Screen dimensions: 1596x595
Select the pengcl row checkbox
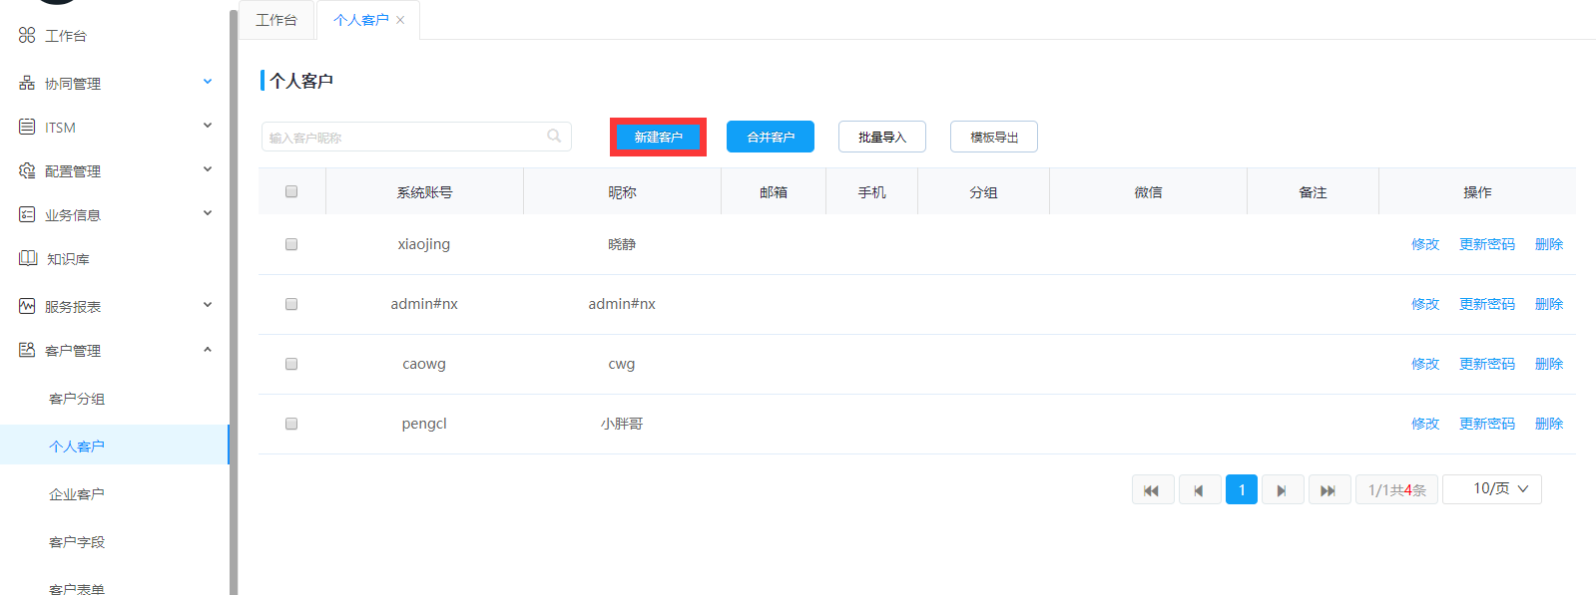[x=291, y=424]
